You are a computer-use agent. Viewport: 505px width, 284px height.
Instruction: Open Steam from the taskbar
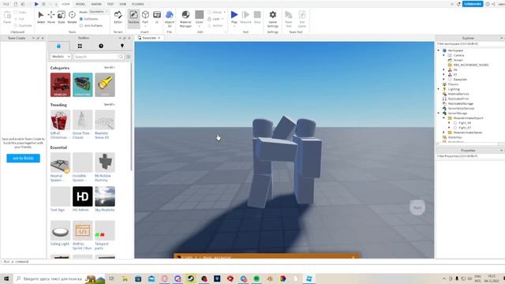click(x=191, y=278)
